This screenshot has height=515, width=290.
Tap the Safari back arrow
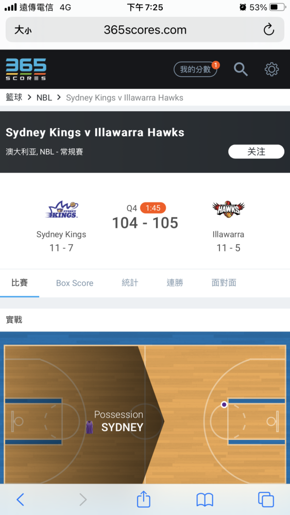[x=21, y=500]
